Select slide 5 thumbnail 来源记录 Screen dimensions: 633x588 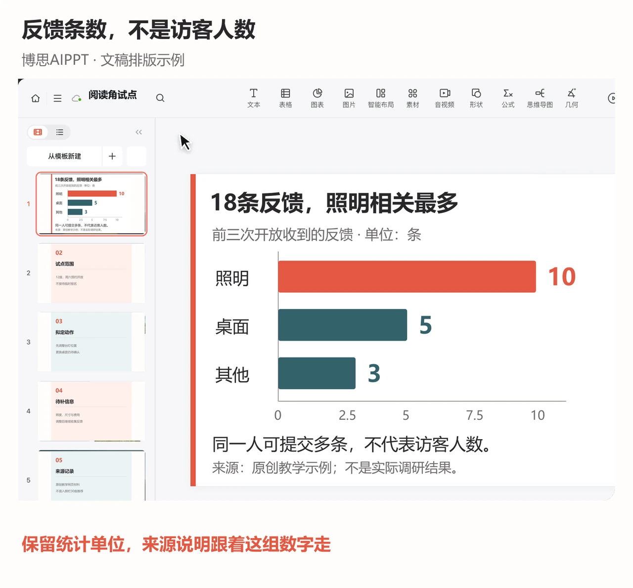91,476
